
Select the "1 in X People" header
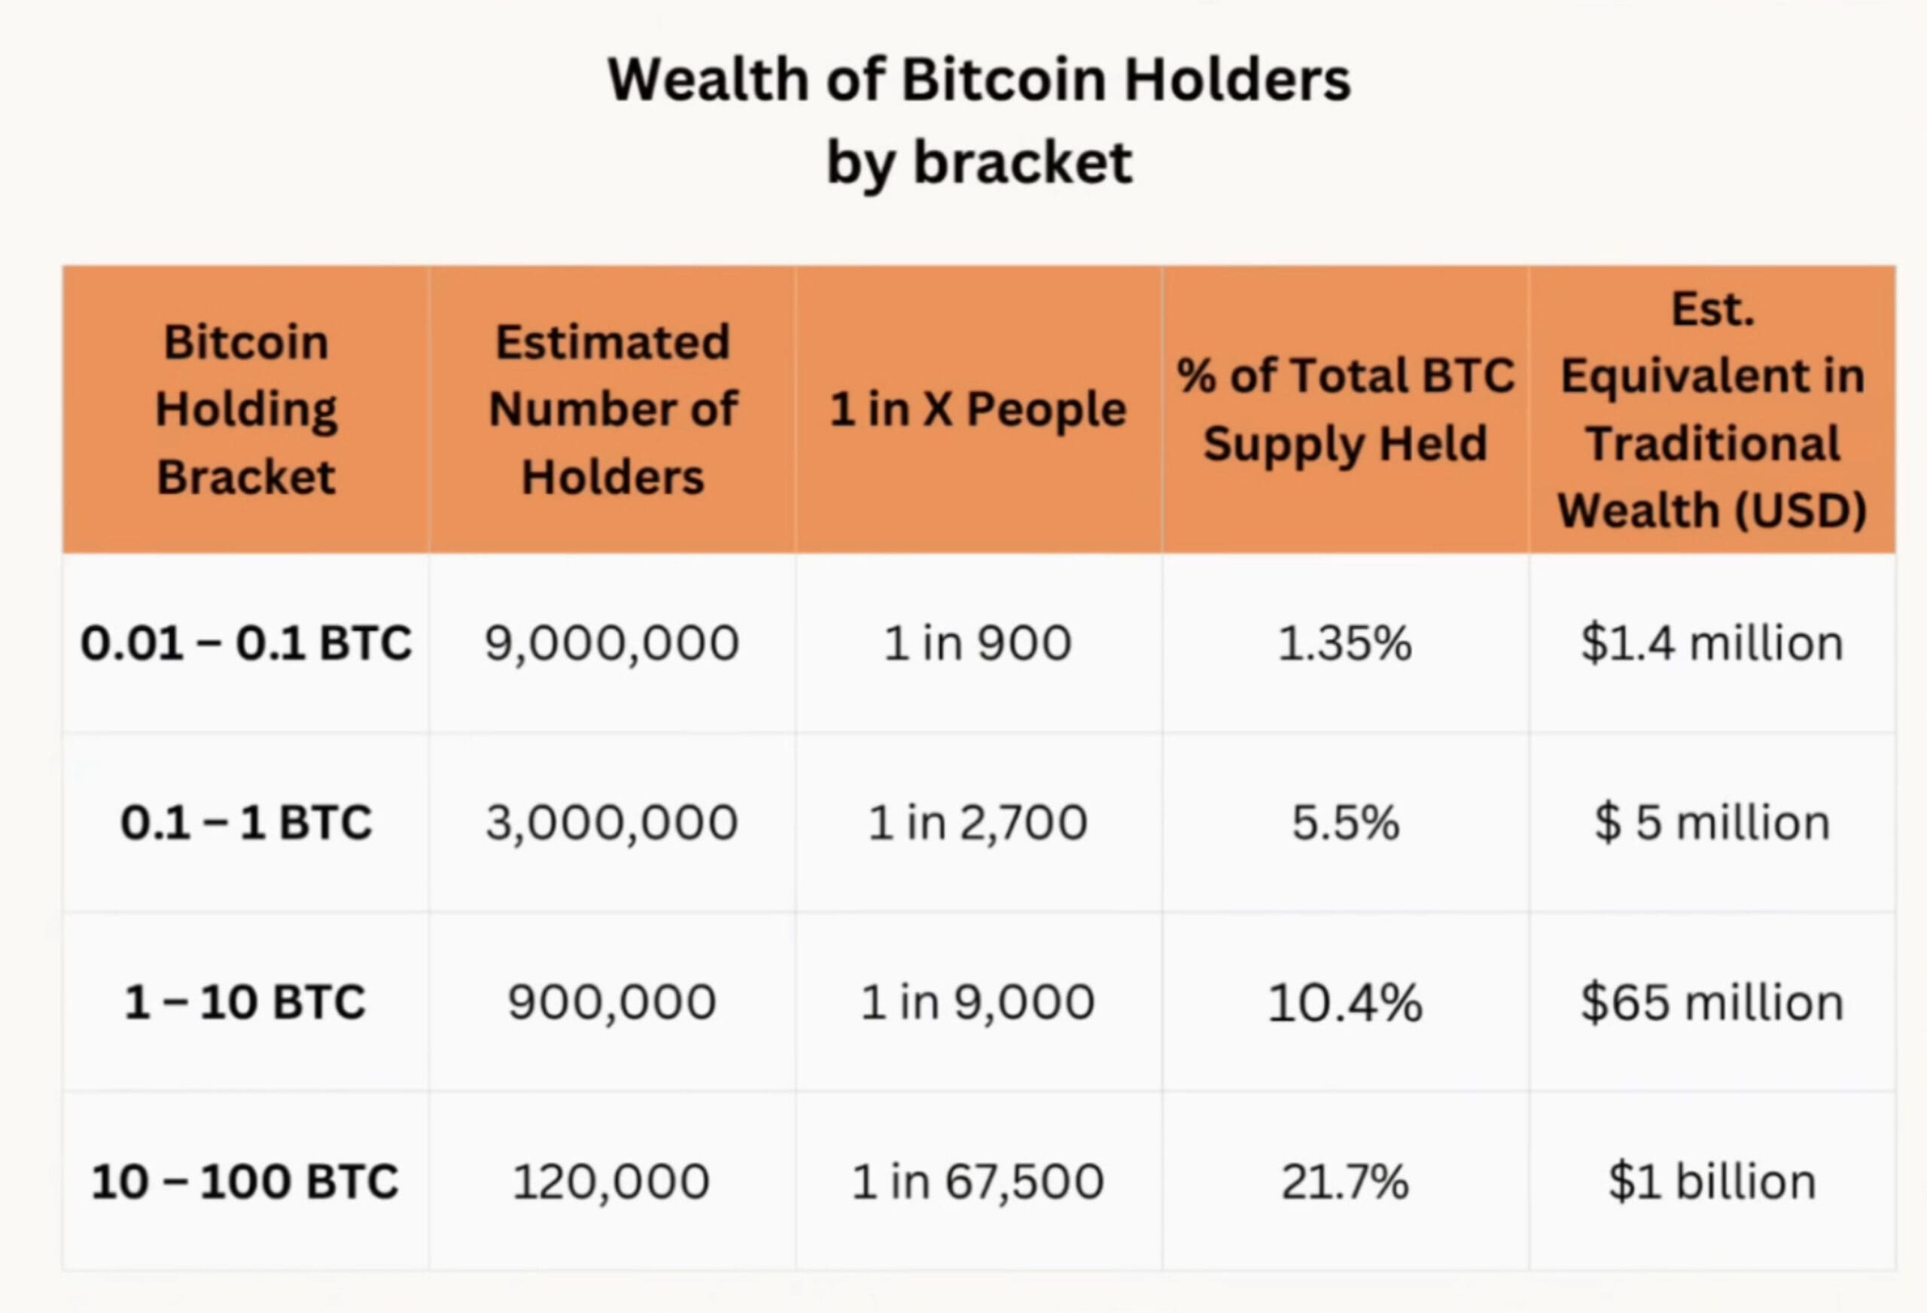point(979,409)
